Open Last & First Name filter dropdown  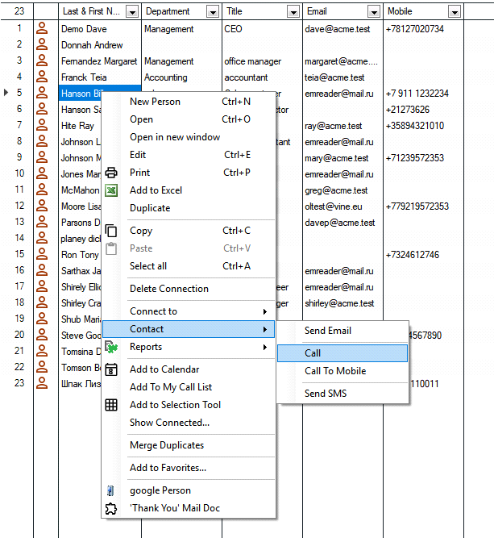[132, 12]
